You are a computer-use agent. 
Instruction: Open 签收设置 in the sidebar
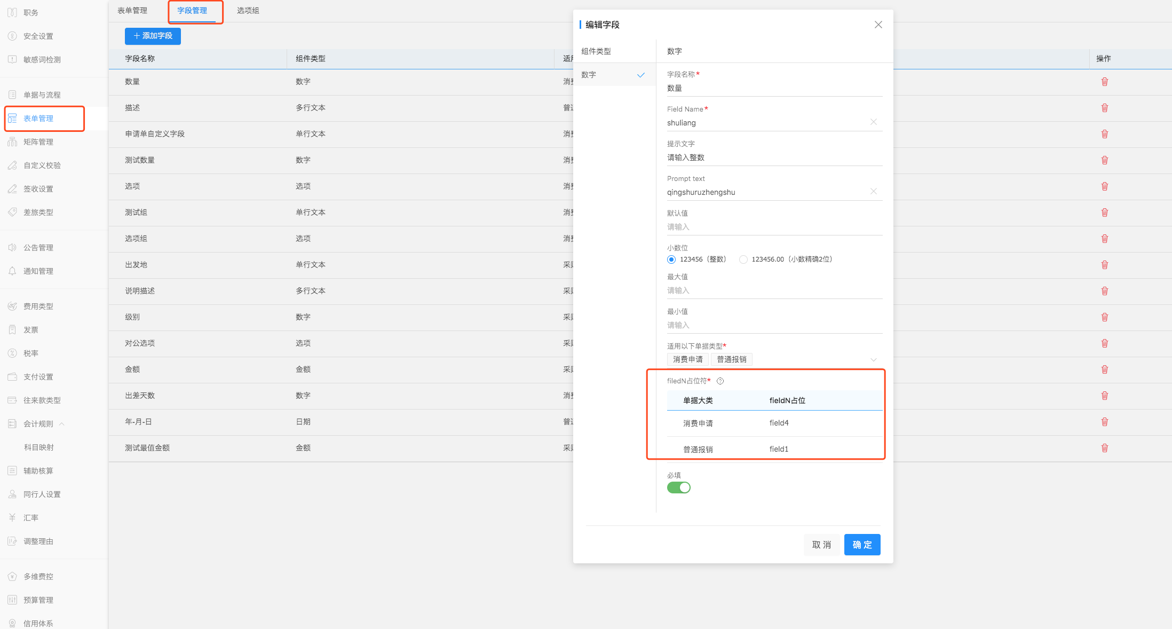(x=38, y=189)
